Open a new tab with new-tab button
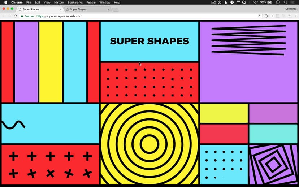Viewport: 299px width, 187px height. (x=115, y=9)
